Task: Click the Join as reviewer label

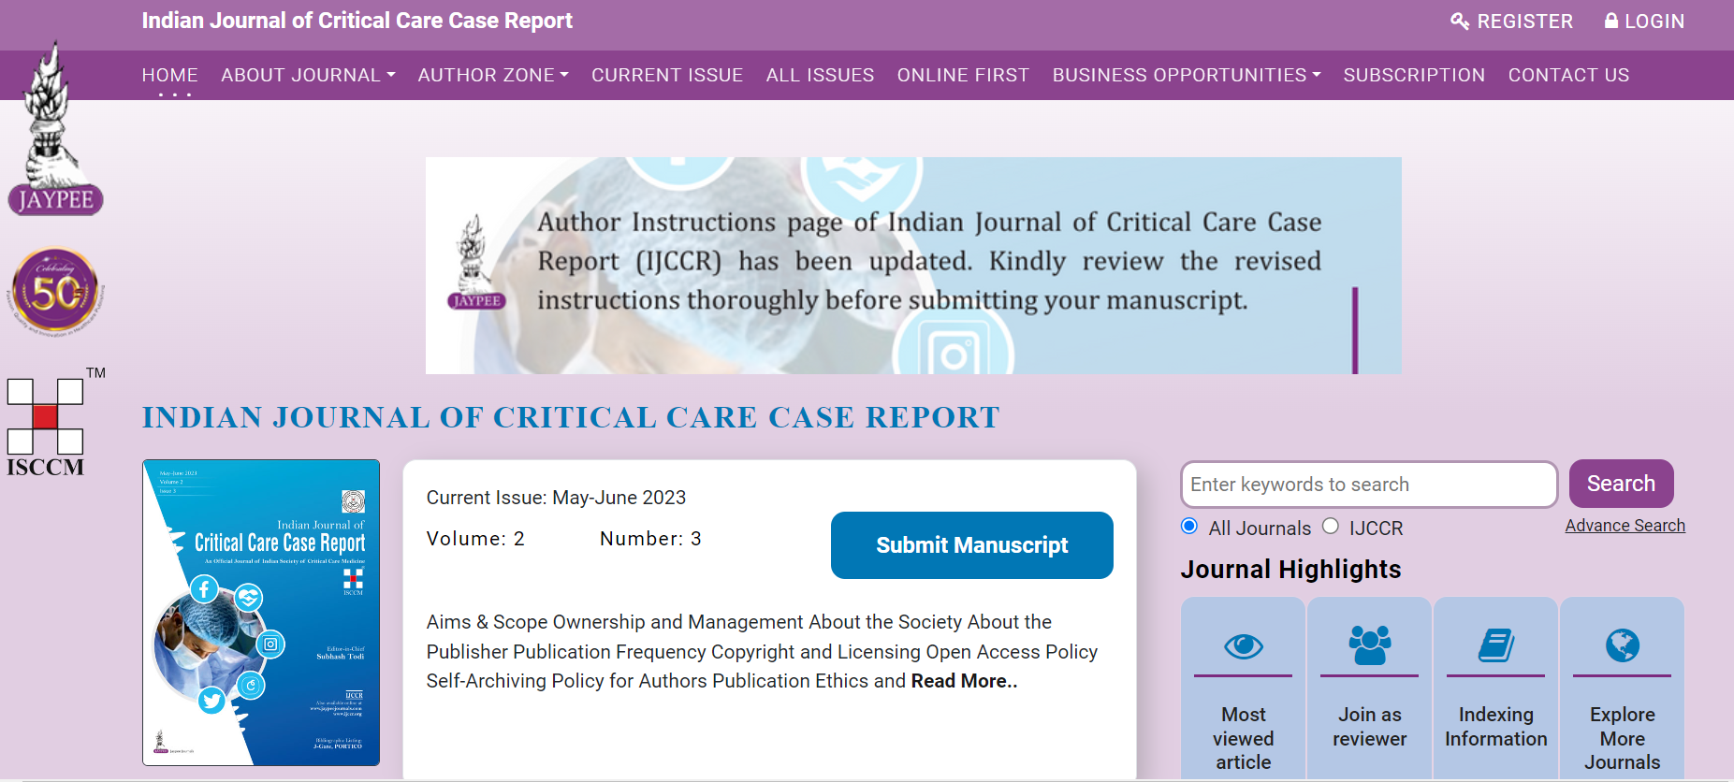Action: pos(1370,727)
